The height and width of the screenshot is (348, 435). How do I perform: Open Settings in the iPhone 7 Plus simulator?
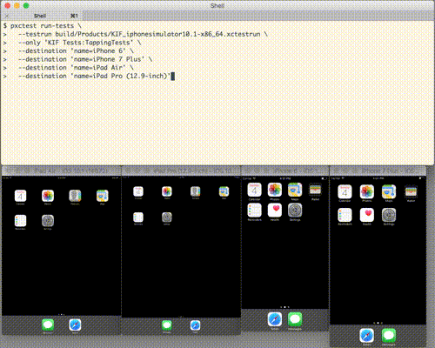tap(389, 215)
